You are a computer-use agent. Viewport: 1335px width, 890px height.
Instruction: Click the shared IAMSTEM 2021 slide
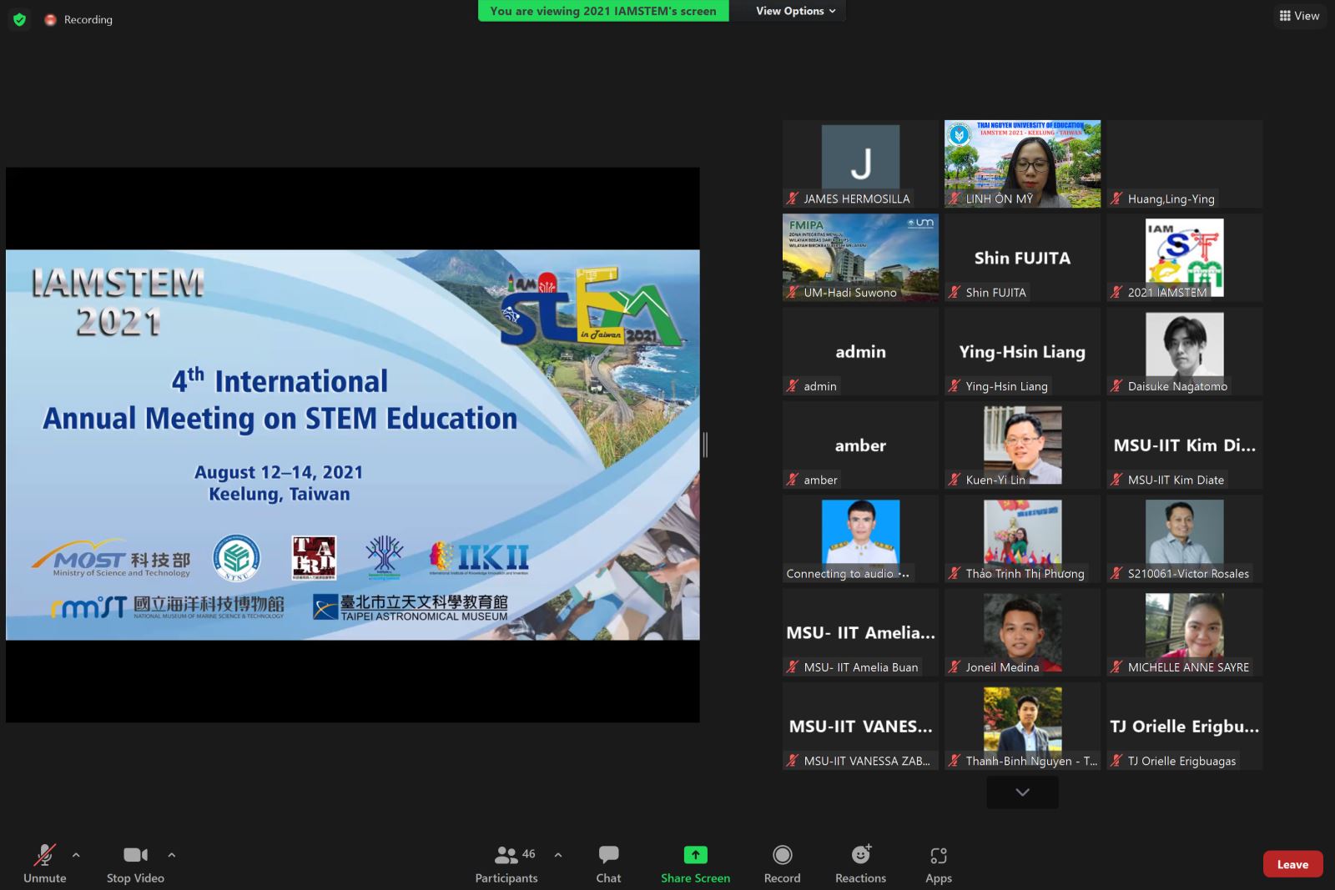353,445
